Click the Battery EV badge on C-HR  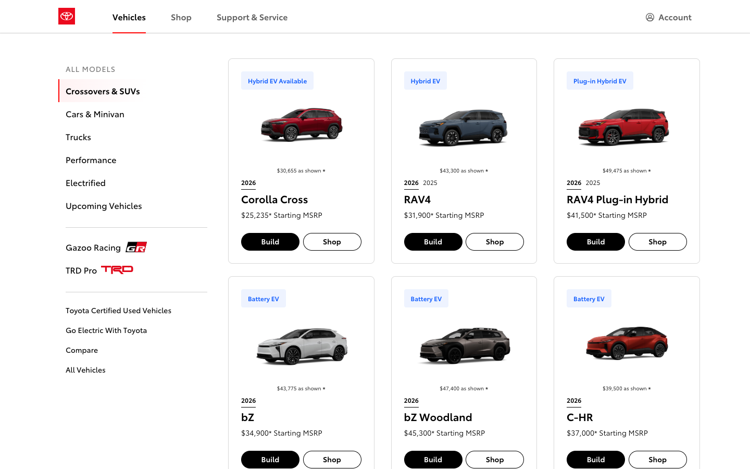tap(589, 299)
